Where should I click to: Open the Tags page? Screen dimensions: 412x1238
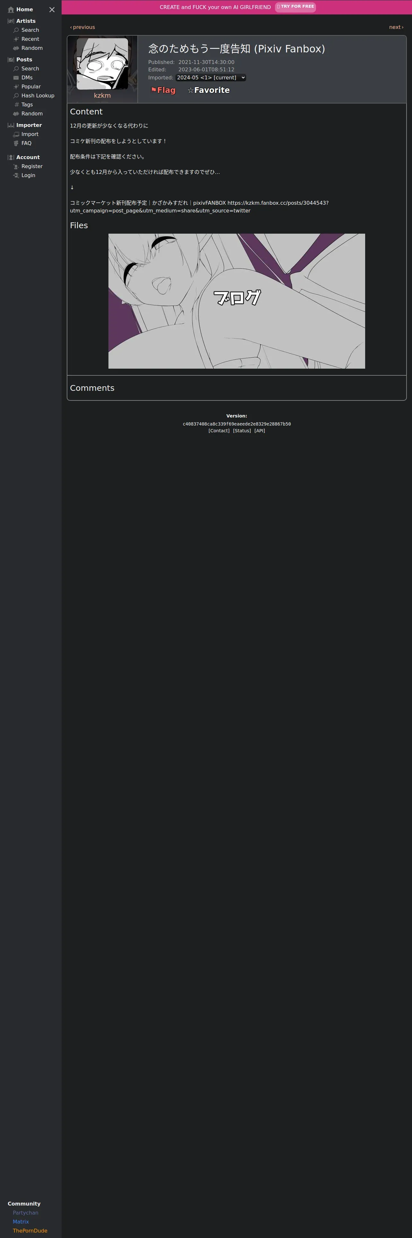[27, 105]
